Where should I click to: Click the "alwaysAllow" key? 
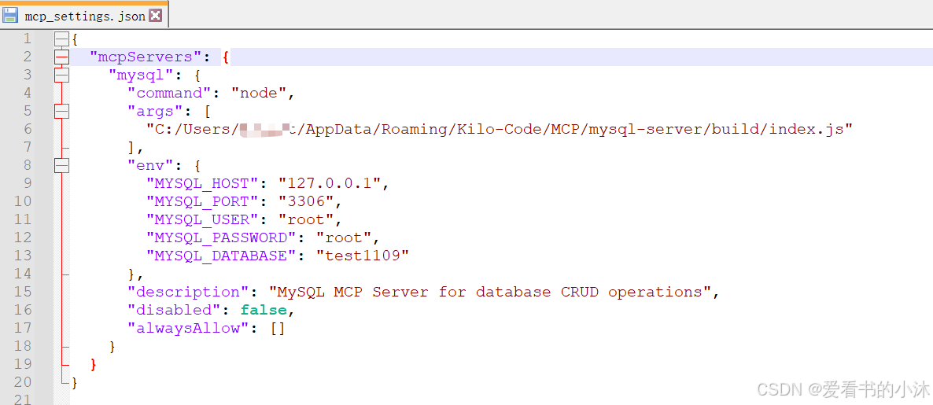(188, 328)
